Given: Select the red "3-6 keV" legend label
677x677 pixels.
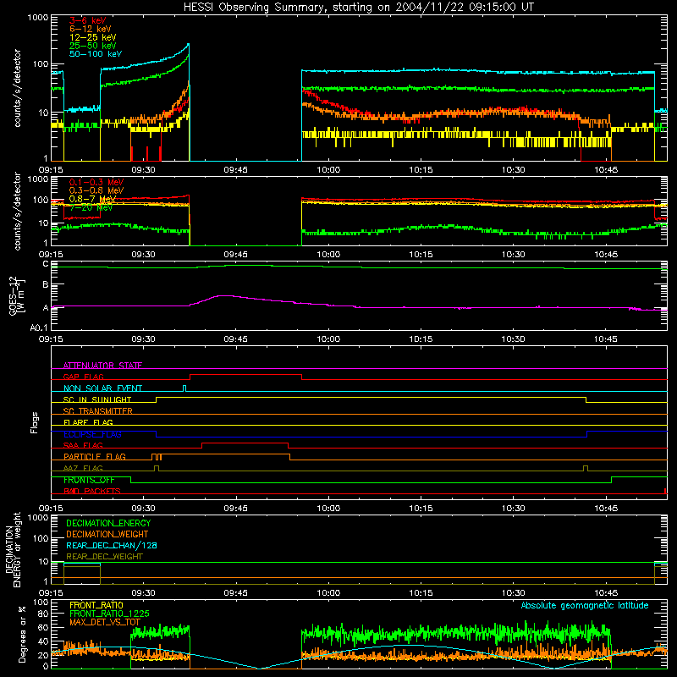Looking at the screenshot, I should point(88,20).
